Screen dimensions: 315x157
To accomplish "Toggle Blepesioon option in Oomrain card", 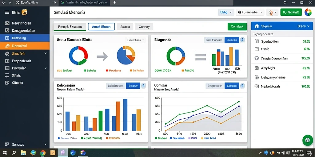I will [215, 86].
